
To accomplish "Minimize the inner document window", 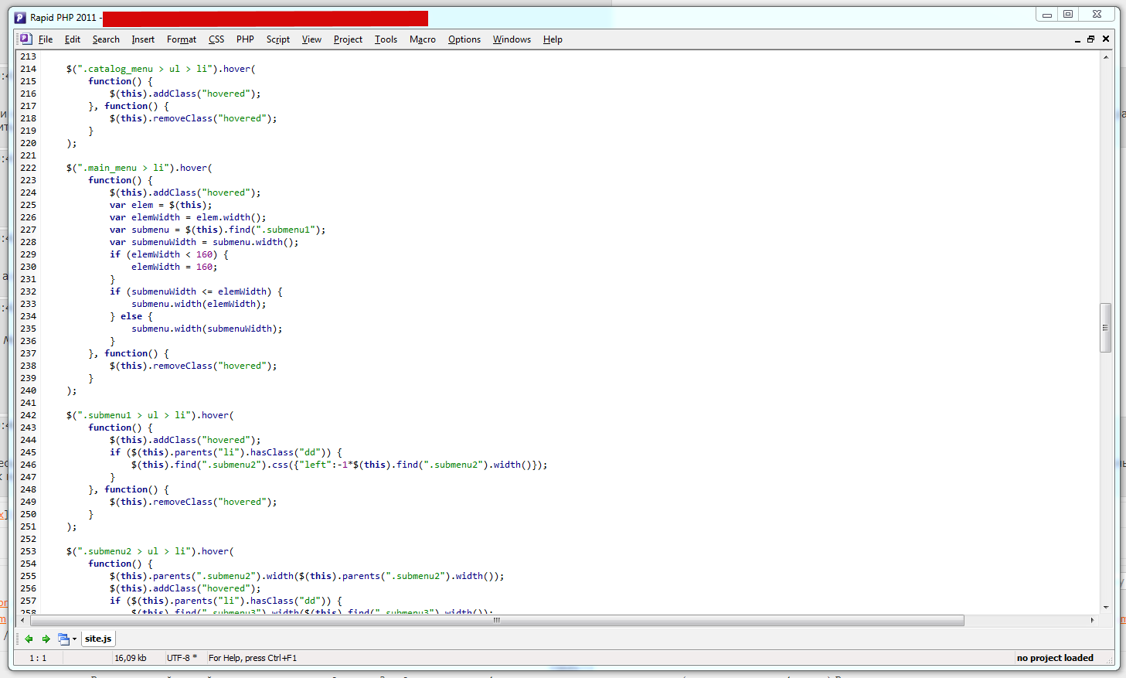I will (x=1077, y=39).
